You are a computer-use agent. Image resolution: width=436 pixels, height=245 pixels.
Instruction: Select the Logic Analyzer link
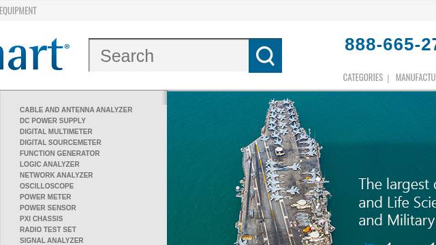coord(50,164)
